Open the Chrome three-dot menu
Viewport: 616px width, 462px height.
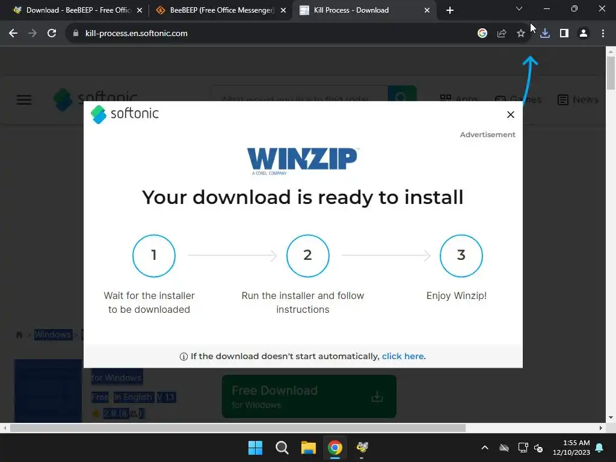603,34
